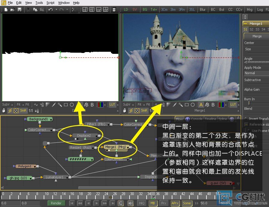The image size is (269, 207).
Task: Select the Merge1 (Mrg) node in the flow
Action: click(x=116, y=147)
